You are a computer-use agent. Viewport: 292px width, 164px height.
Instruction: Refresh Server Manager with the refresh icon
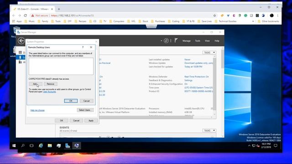pos(166,41)
